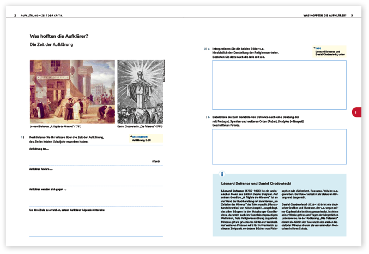Screen dimensions: 369x254
Task: Open the Defrance painting thumbnail
Action: [x=72, y=92]
